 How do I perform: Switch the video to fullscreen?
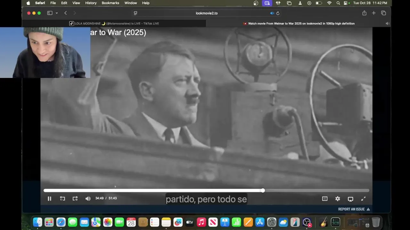363,199
